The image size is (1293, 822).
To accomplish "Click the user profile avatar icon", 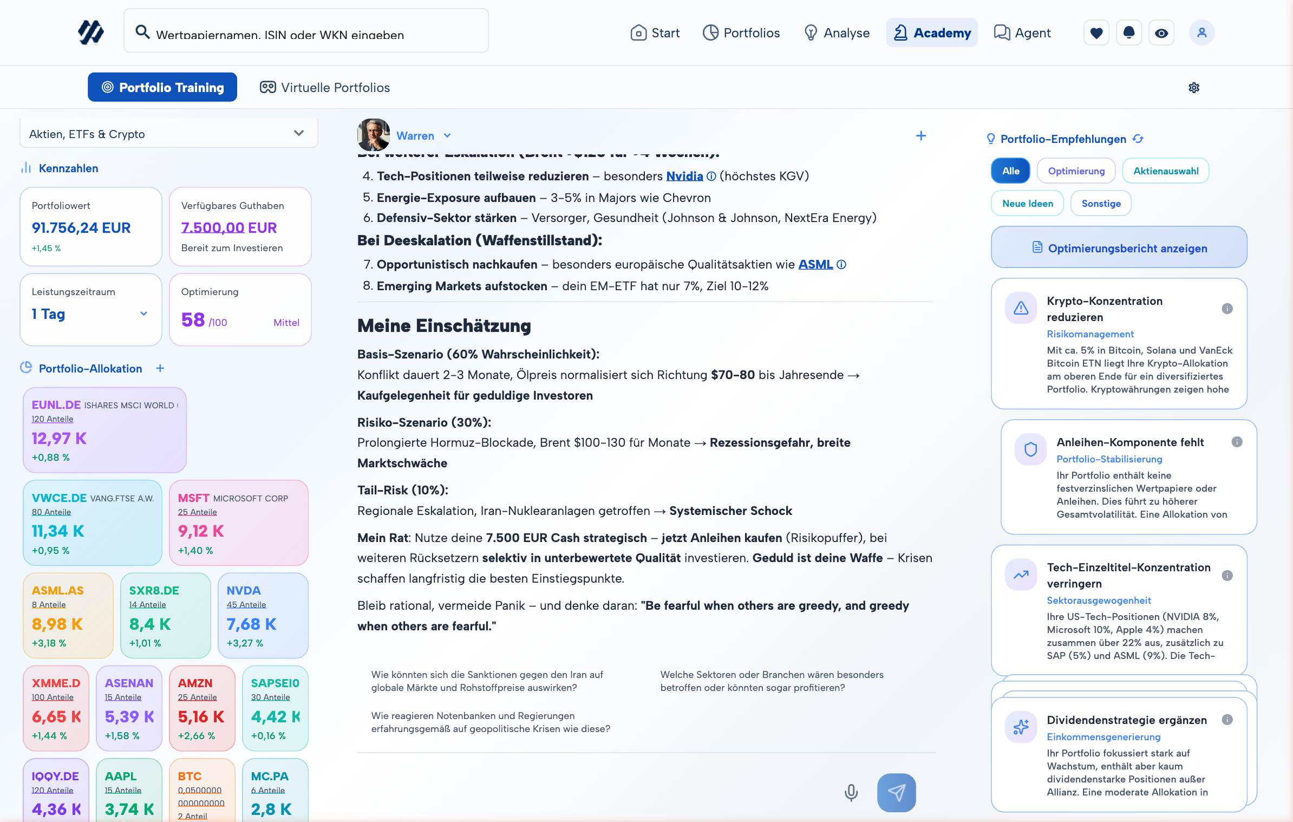I will 1201,33.
